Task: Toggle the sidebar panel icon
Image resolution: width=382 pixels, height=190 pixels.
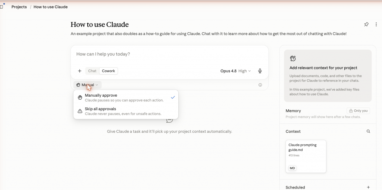Action: point(1,7)
